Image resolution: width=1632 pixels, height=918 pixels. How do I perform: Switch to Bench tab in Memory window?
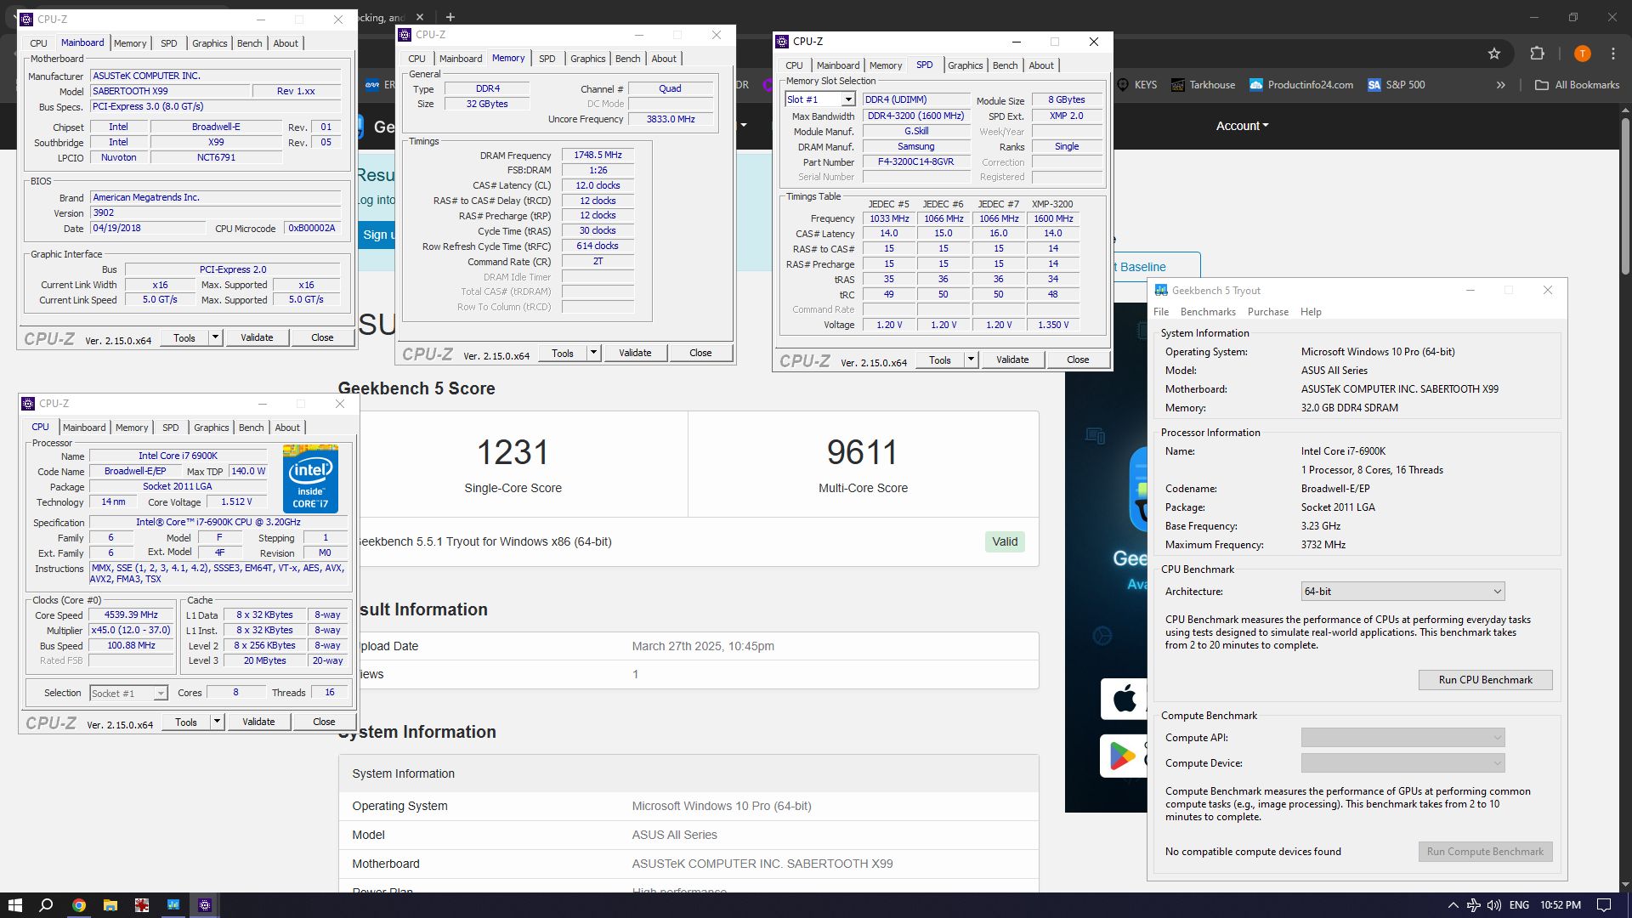[627, 59]
